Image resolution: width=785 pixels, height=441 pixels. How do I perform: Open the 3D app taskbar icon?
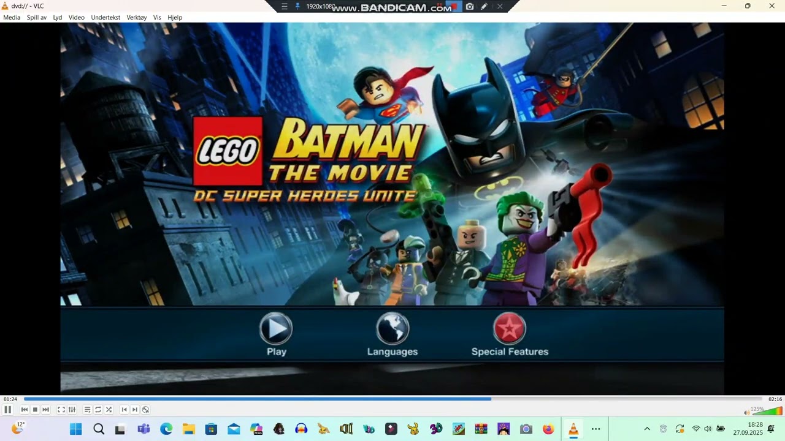pos(436,429)
